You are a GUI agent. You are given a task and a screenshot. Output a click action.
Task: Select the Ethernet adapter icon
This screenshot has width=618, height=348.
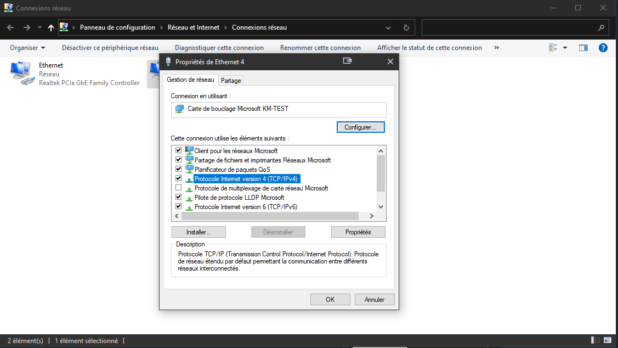(x=22, y=74)
